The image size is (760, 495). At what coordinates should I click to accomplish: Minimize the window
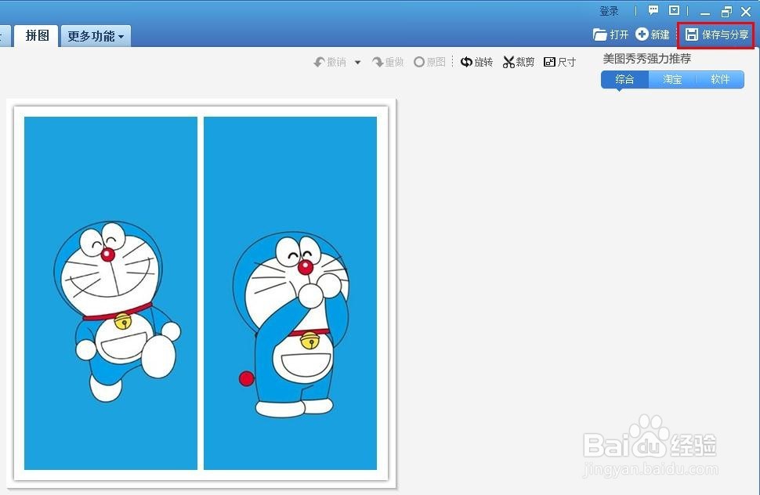click(705, 12)
